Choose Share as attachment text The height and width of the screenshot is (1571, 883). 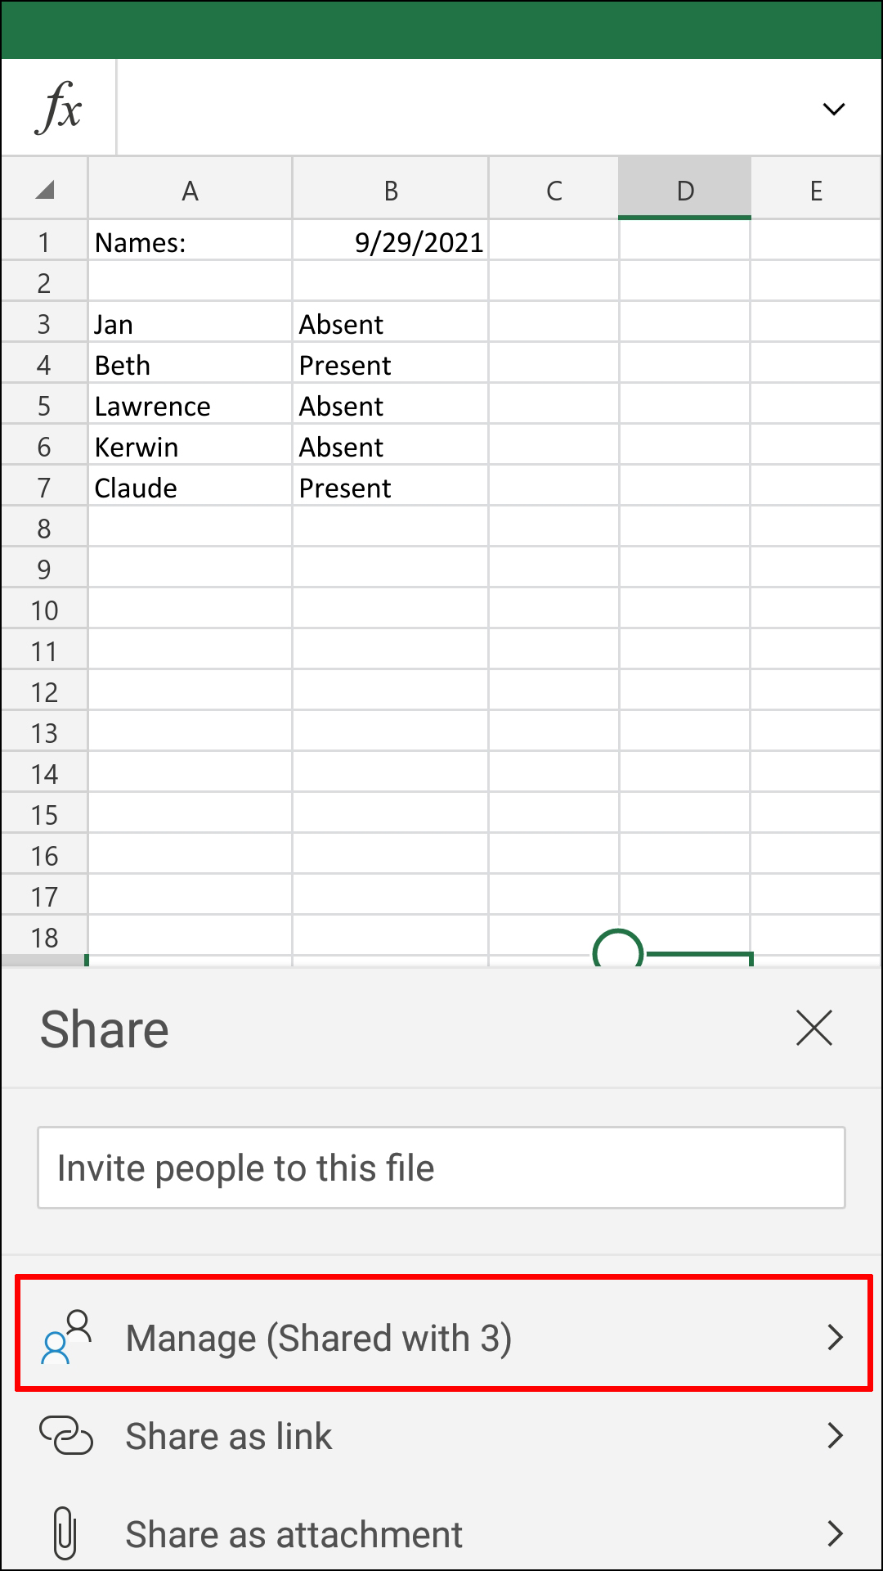294,1534
